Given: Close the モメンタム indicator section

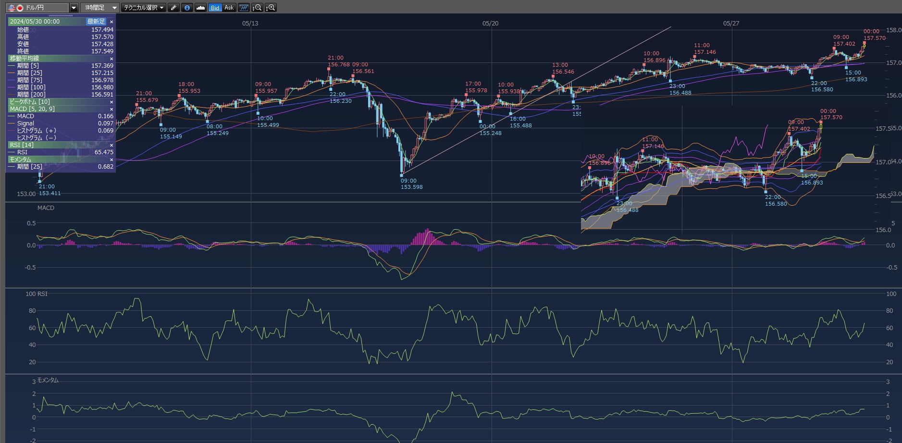Looking at the screenshot, I should tap(111, 160).
